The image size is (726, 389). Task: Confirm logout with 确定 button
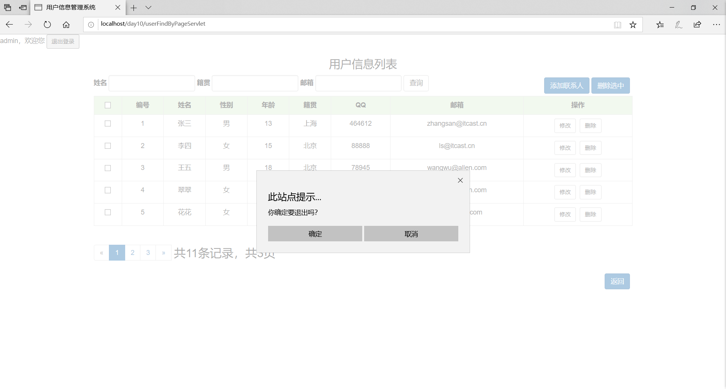[315, 234]
